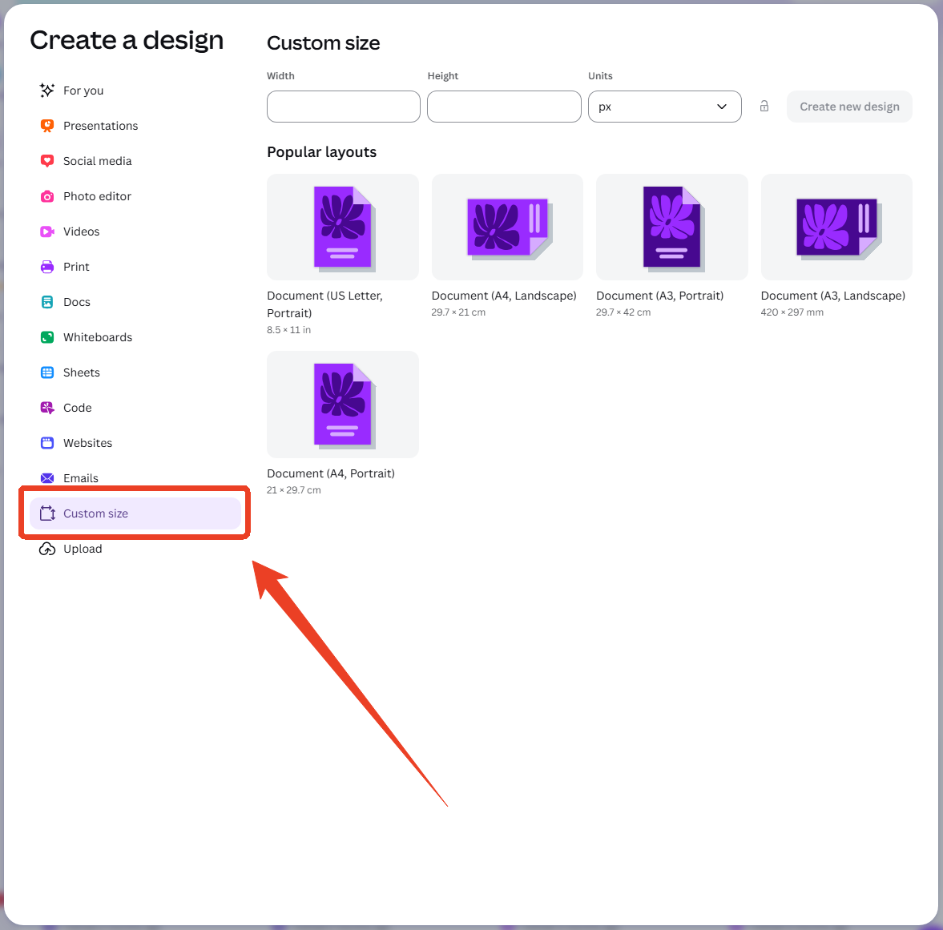This screenshot has height=930, width=943.
Task: Click the Docs icon in sidebar
Action: (x=47, y=302)
